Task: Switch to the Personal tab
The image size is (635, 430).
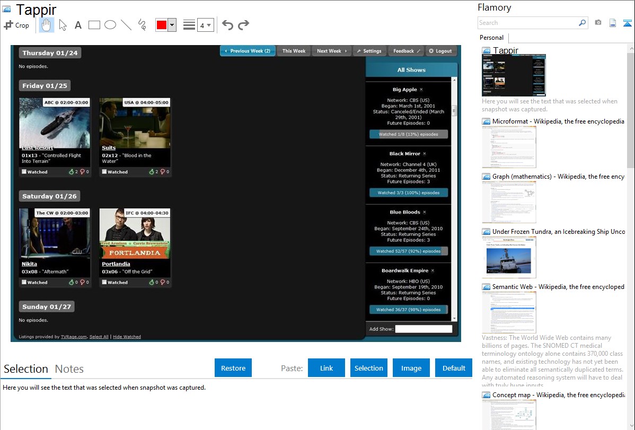Action: coord(492,38)
